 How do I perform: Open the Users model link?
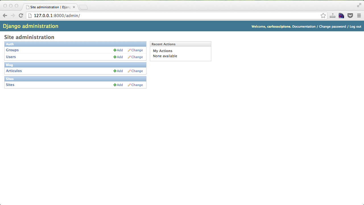point(11,57)
